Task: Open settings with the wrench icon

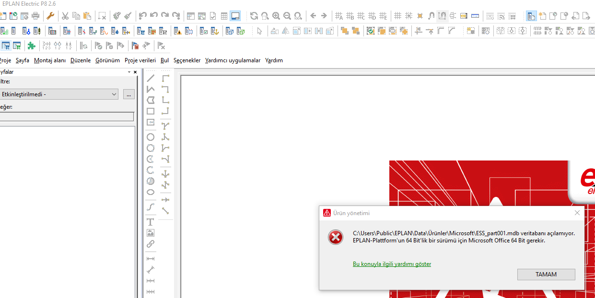Action: [x=50, y=16]
